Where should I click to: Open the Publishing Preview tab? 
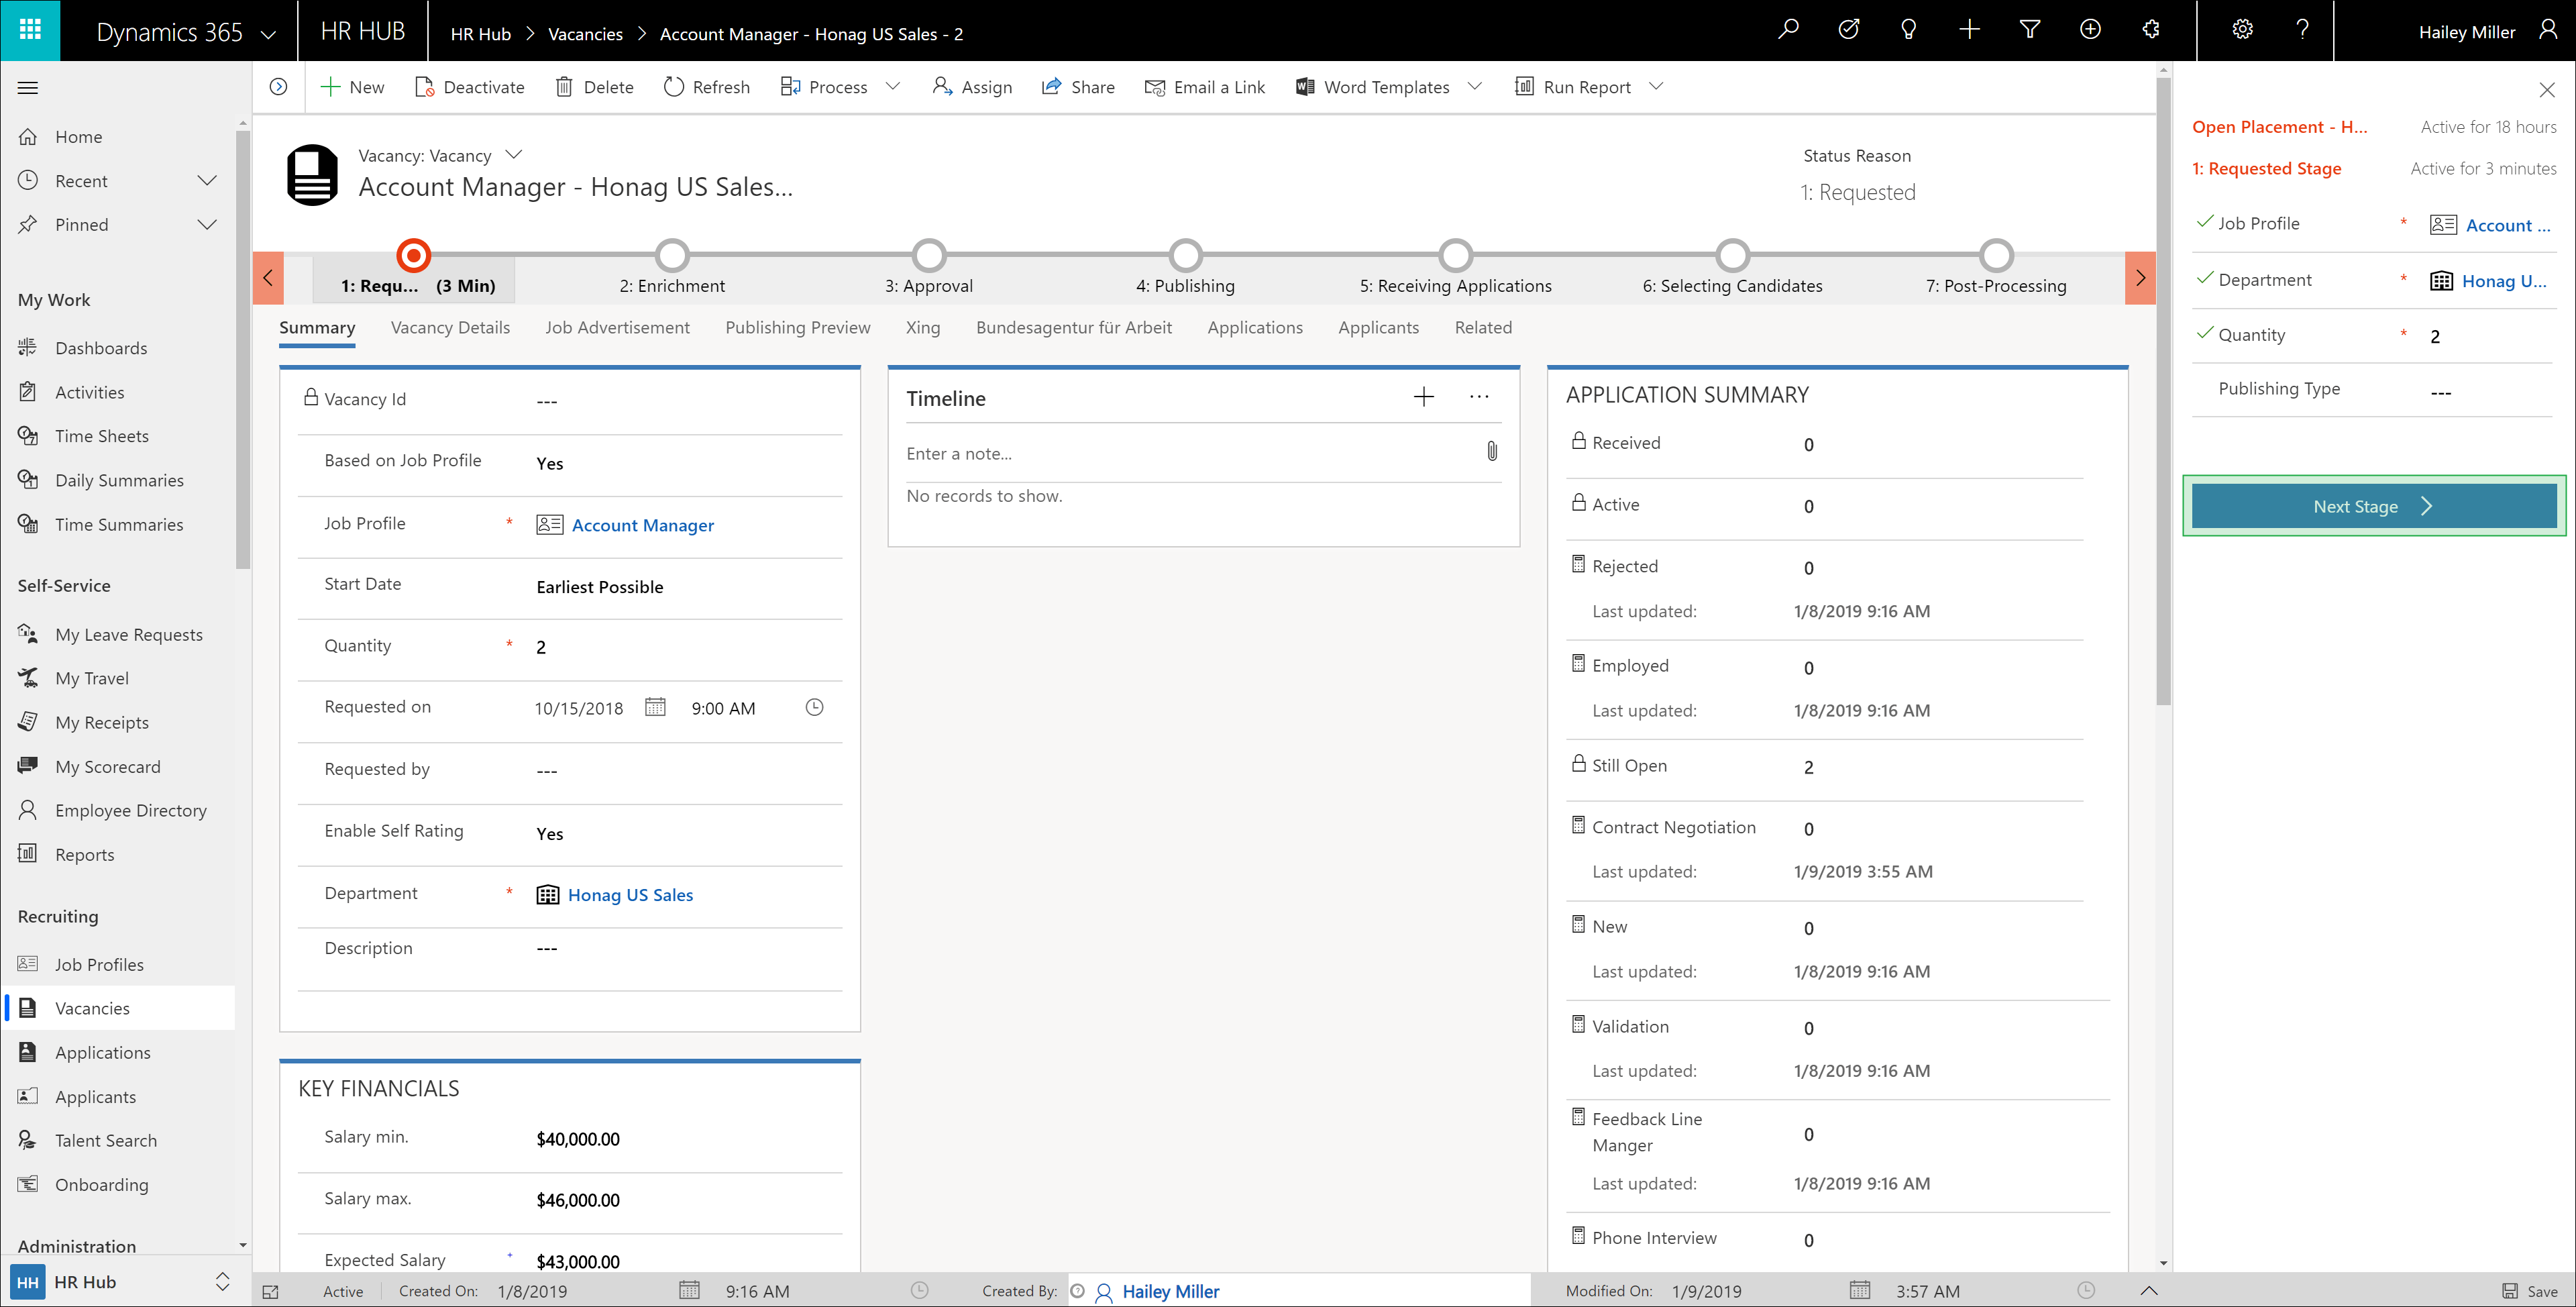click(797, 328)
